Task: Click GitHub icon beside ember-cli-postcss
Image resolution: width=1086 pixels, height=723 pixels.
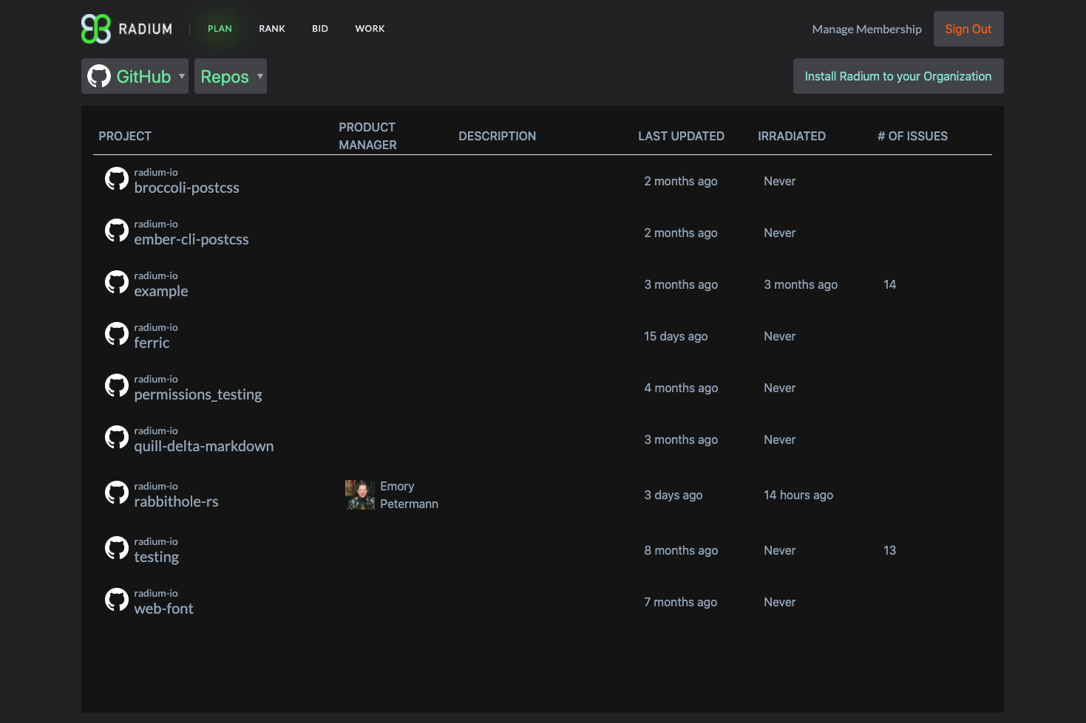Action: click(117, 230)
